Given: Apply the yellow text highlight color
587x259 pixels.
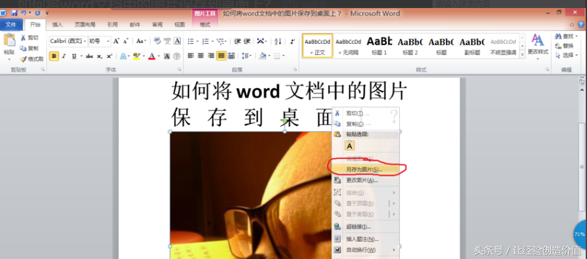Looking at the screenshot, I should (x=137, y=56).
